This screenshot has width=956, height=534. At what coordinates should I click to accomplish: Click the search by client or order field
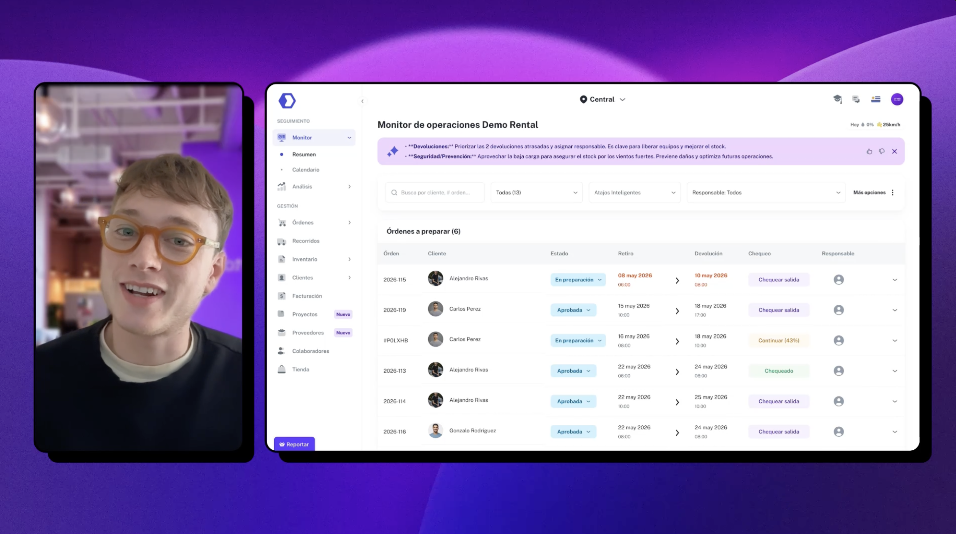(x=434, y=192)
